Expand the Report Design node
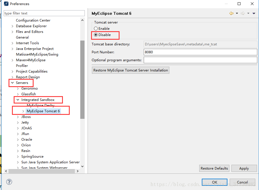This screenshot has width=259, height=190. [x=13, y=77]
